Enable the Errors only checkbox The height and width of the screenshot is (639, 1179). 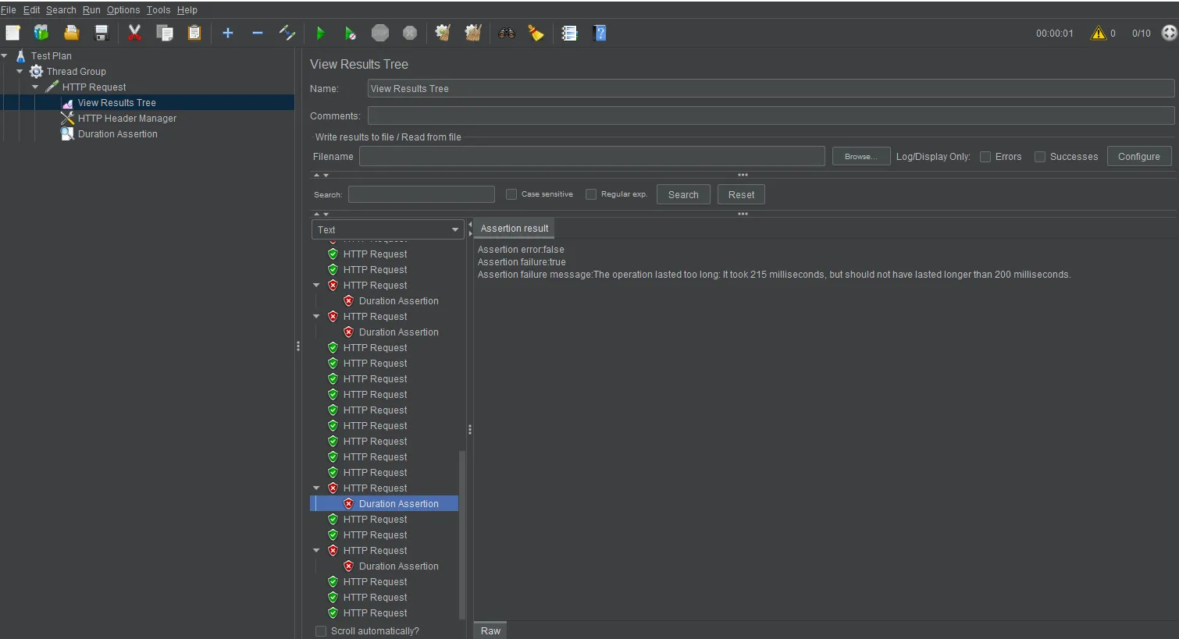pos(985,157)
